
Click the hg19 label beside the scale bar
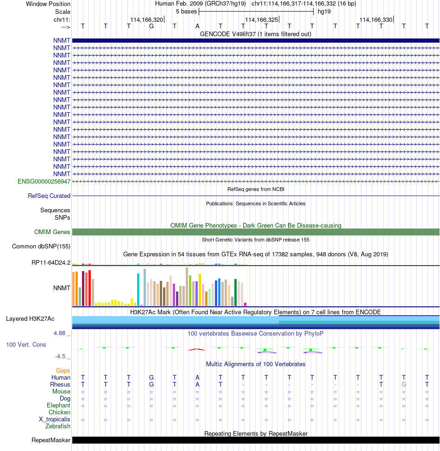(x=324, y=12)
